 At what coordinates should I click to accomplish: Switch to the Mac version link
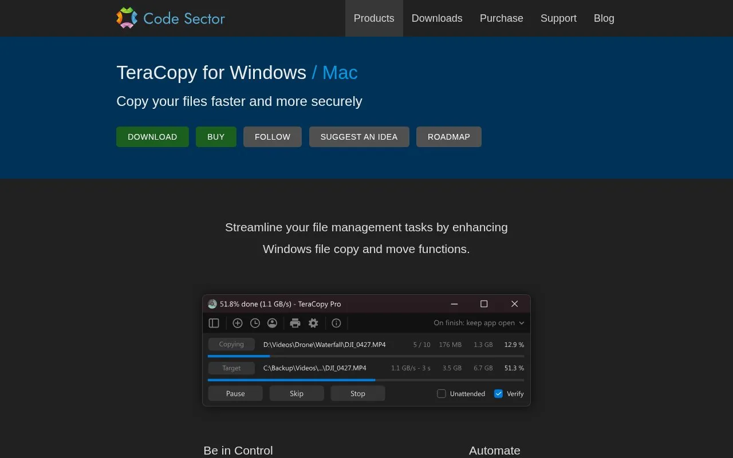(340, 73)
